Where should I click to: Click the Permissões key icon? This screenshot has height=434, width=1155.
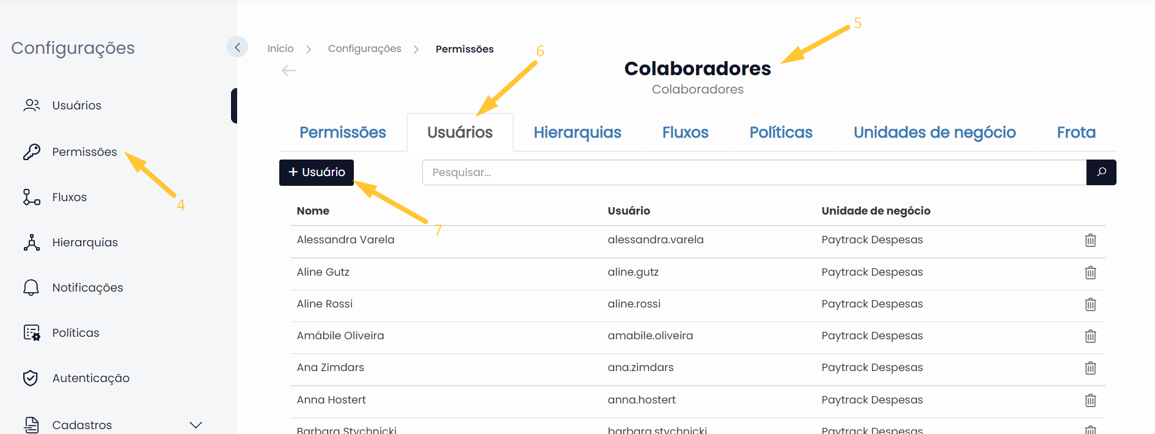coord(32,152)
